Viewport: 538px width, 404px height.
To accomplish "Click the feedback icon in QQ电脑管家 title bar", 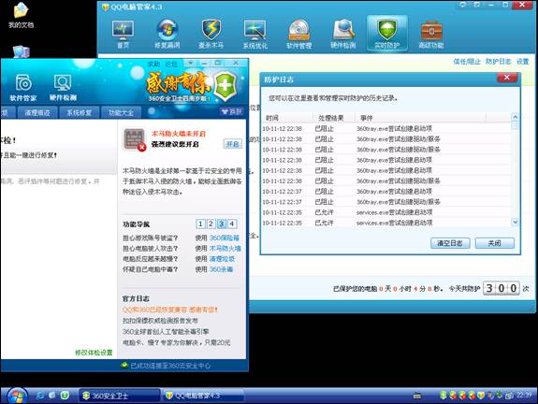I will [463, 5].
